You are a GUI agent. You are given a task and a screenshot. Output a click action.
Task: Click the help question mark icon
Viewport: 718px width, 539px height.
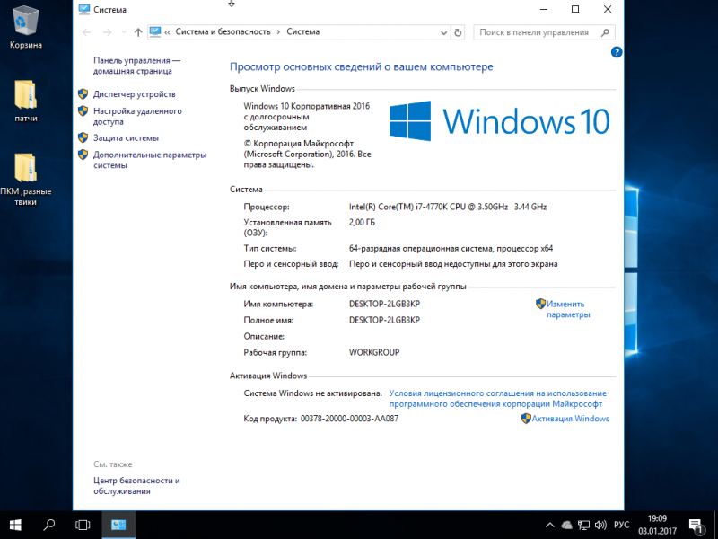click(617, 52)
